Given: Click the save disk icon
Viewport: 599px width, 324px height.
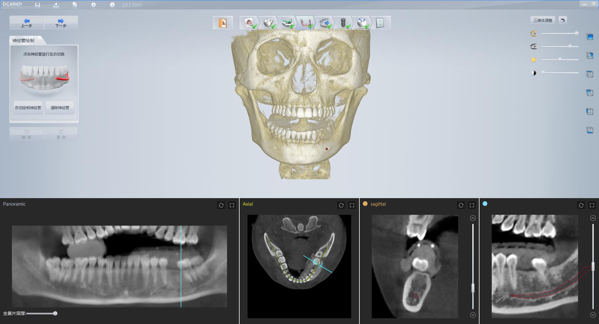Looking at the screenshot, I should tap(37, 5).
